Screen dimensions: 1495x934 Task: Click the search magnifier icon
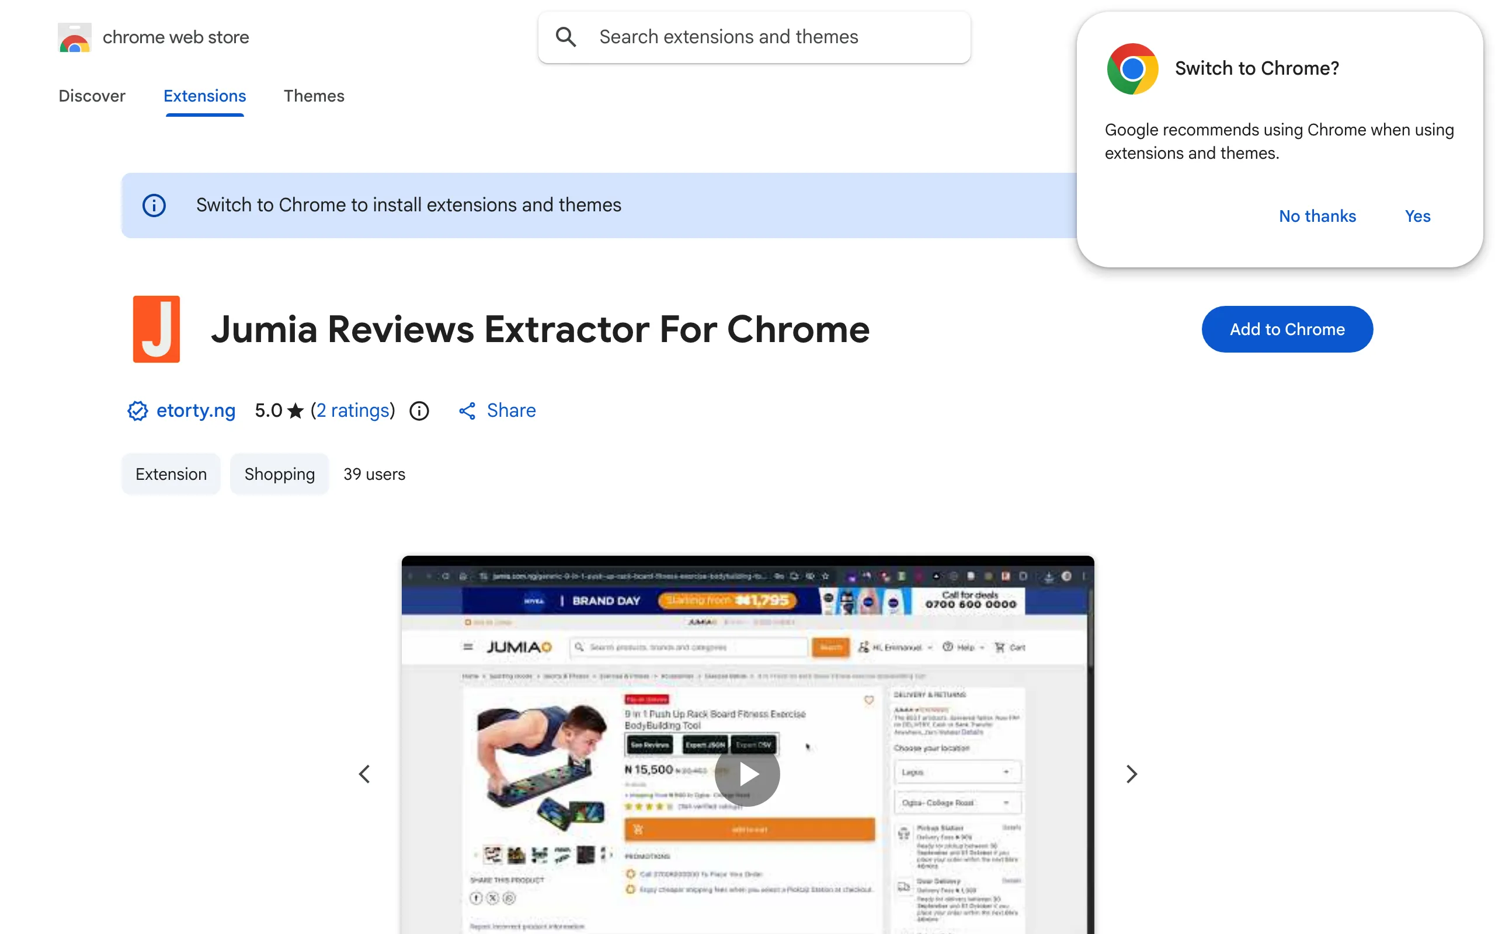(x=565, y=37)
